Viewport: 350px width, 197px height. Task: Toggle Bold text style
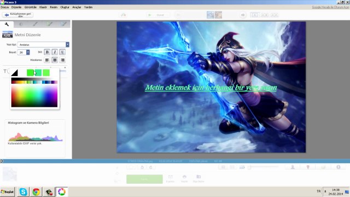click(47, 52)
